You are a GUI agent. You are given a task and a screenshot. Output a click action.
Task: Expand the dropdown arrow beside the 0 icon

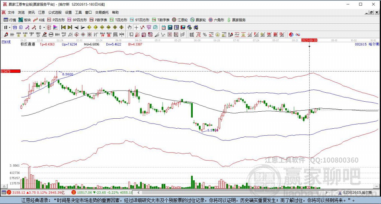pos(44,27)
